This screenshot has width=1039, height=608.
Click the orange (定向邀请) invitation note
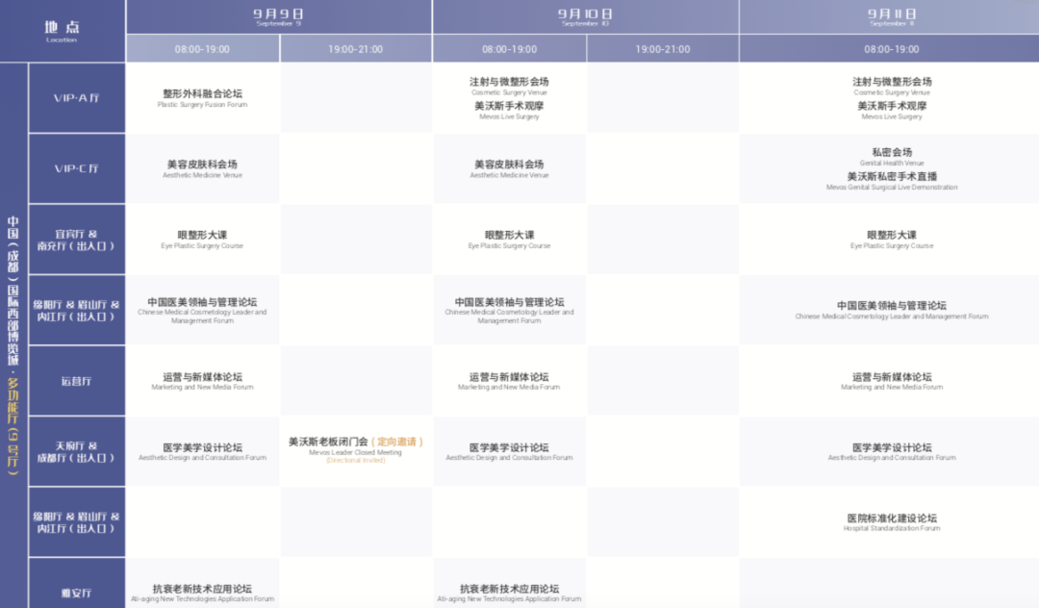(x=397, y=442)
